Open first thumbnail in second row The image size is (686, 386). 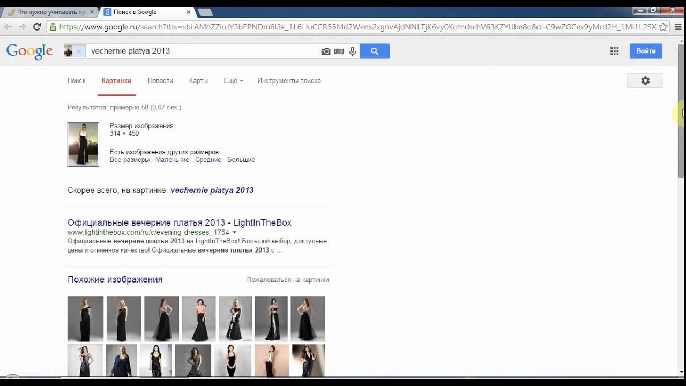tap(85, 360)
